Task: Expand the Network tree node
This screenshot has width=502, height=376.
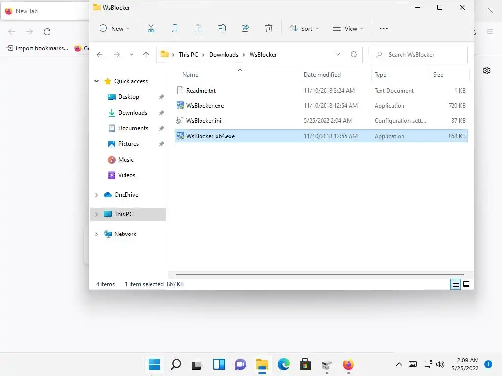Action: (97, 235)
